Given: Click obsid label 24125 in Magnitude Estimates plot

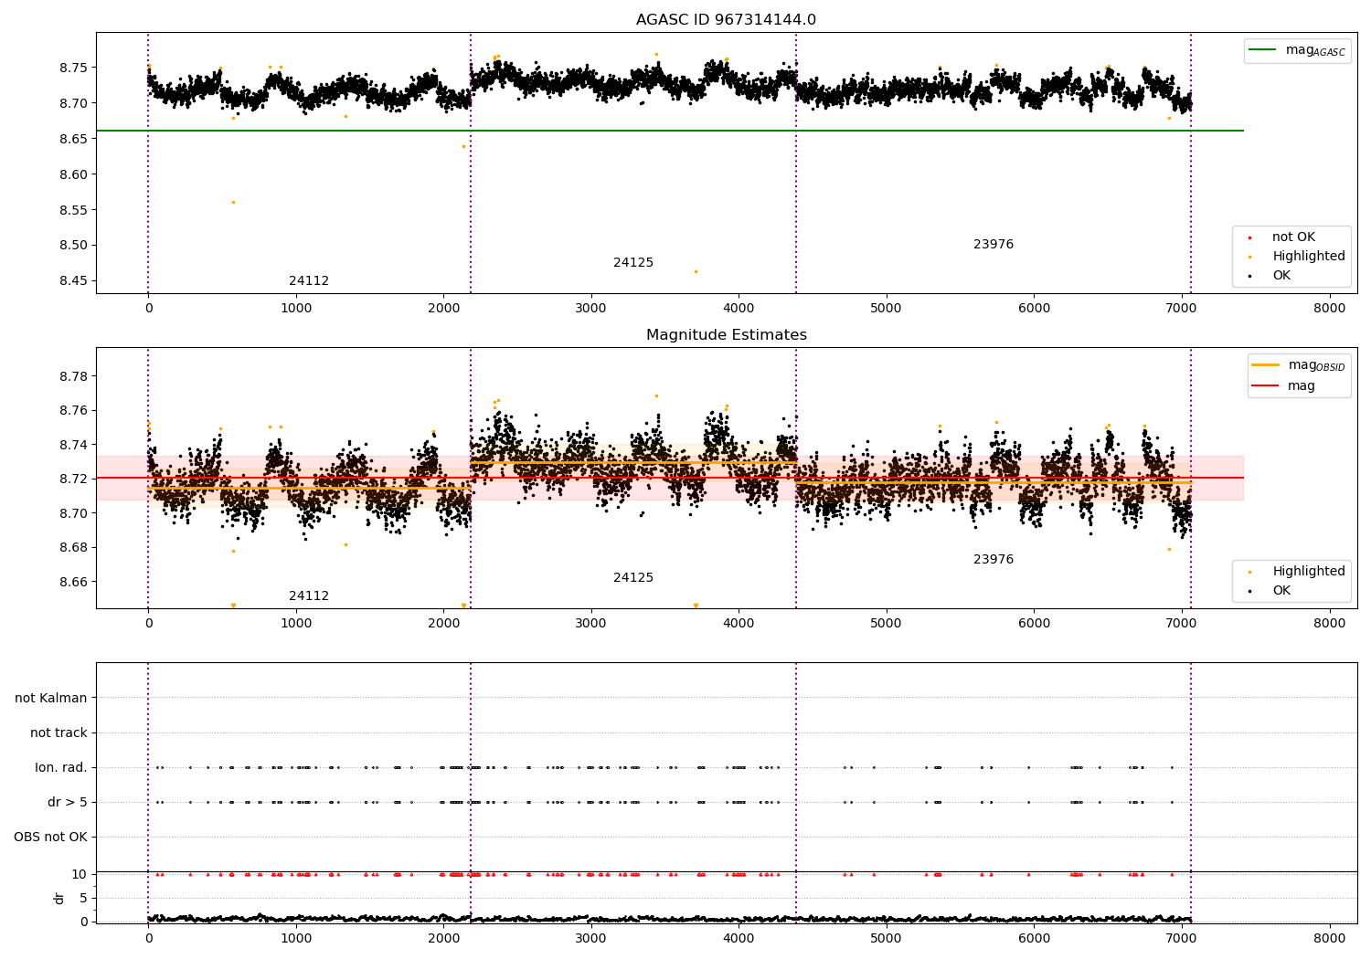Looking at the screenshot, I should 633,578.
